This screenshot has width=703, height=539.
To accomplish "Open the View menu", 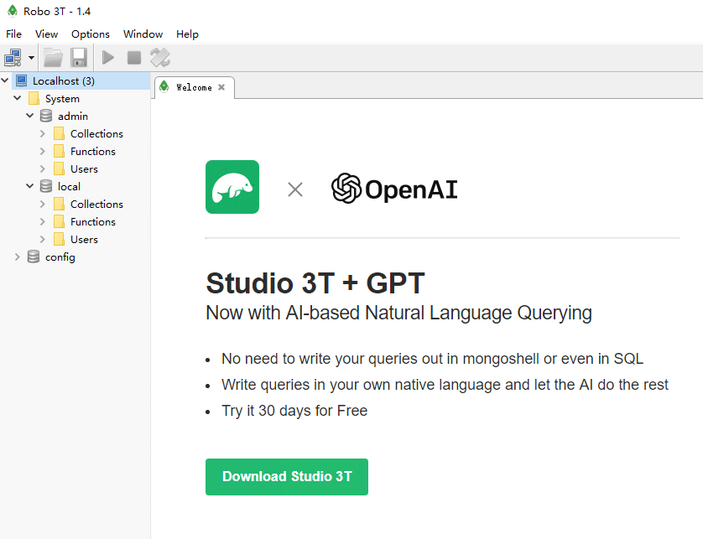I will [47, 34].
